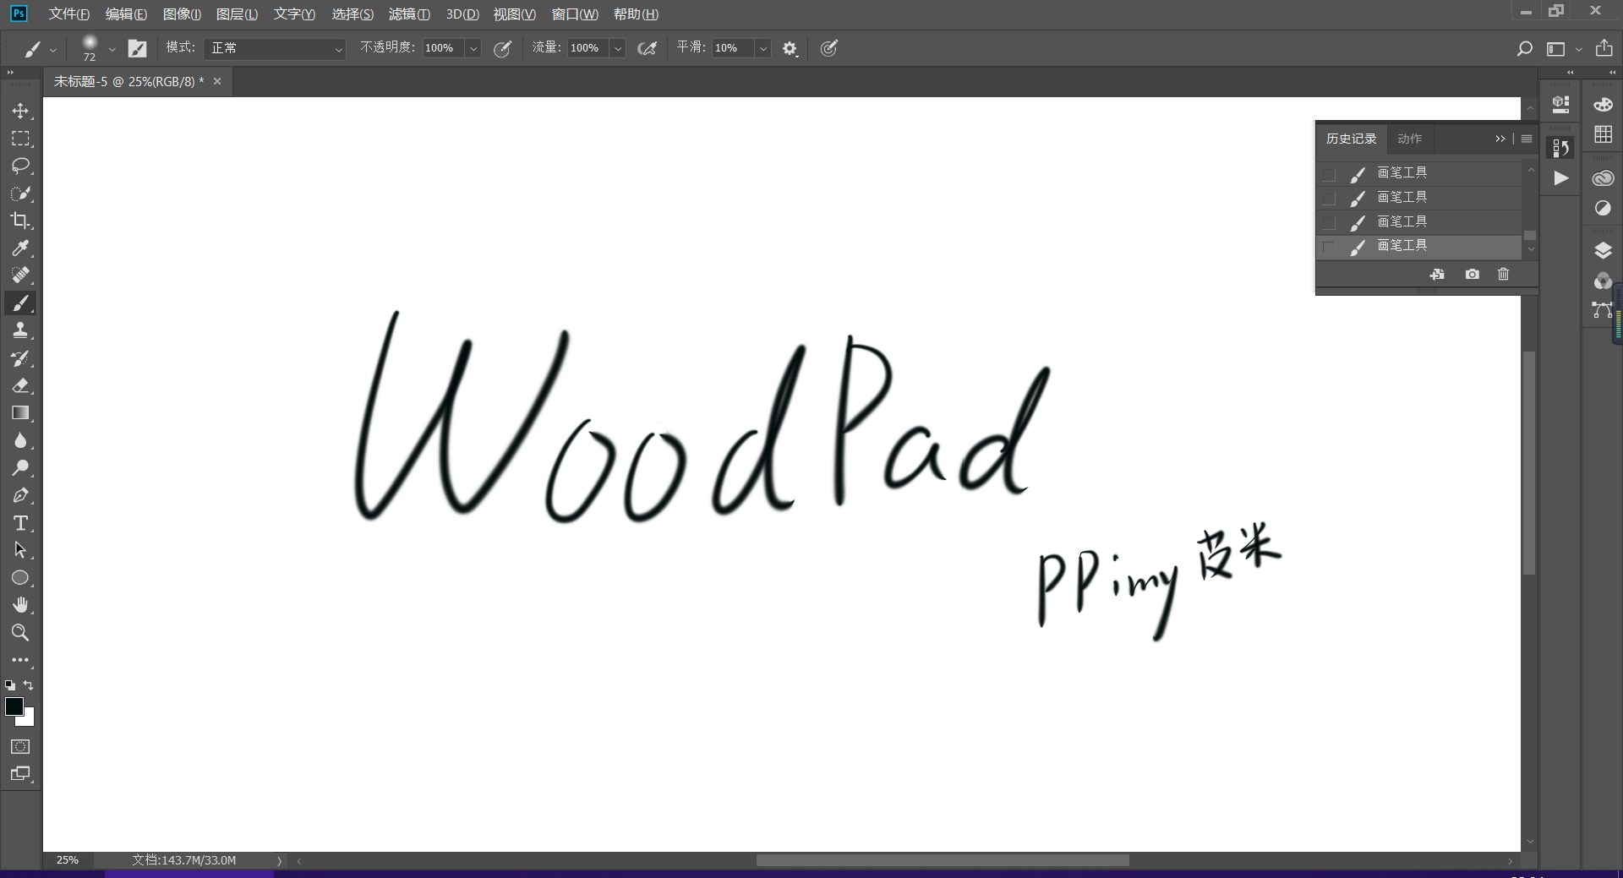Reset default foreground and background colors

[10, 685]
